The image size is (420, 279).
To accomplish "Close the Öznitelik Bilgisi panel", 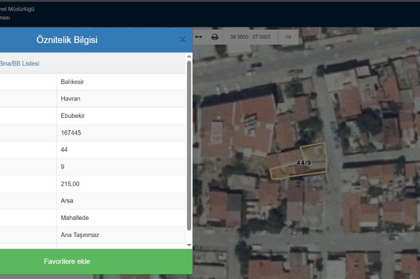I will [x=182, y=40].
